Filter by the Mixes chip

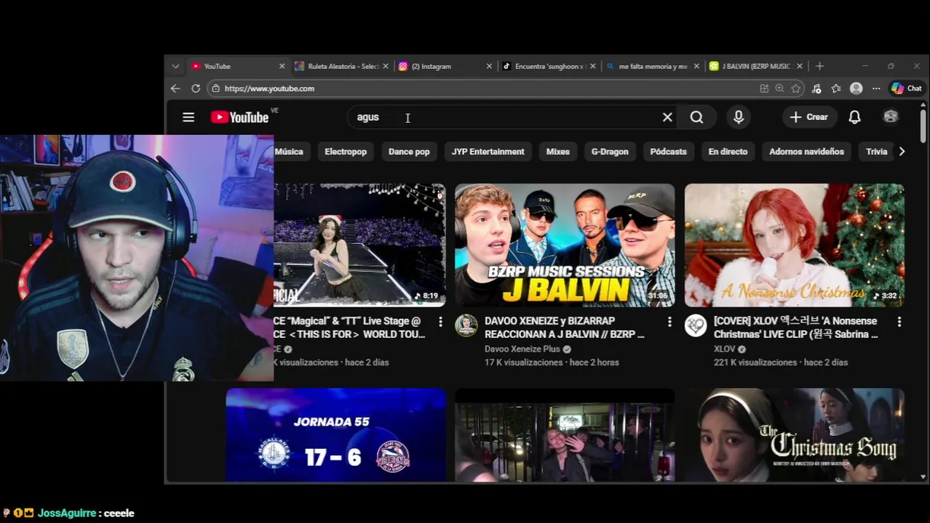click(x=558, y=152)
